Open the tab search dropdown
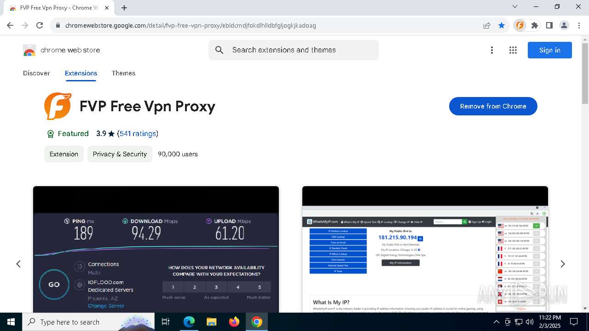Screen dimensions: 589x331 coord(515,6)
